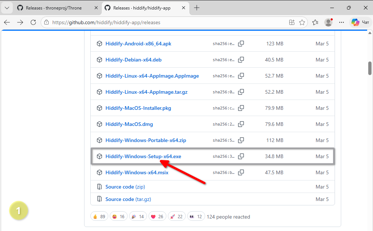
Task: Go forward in browser history
Action: coord(20,22)
